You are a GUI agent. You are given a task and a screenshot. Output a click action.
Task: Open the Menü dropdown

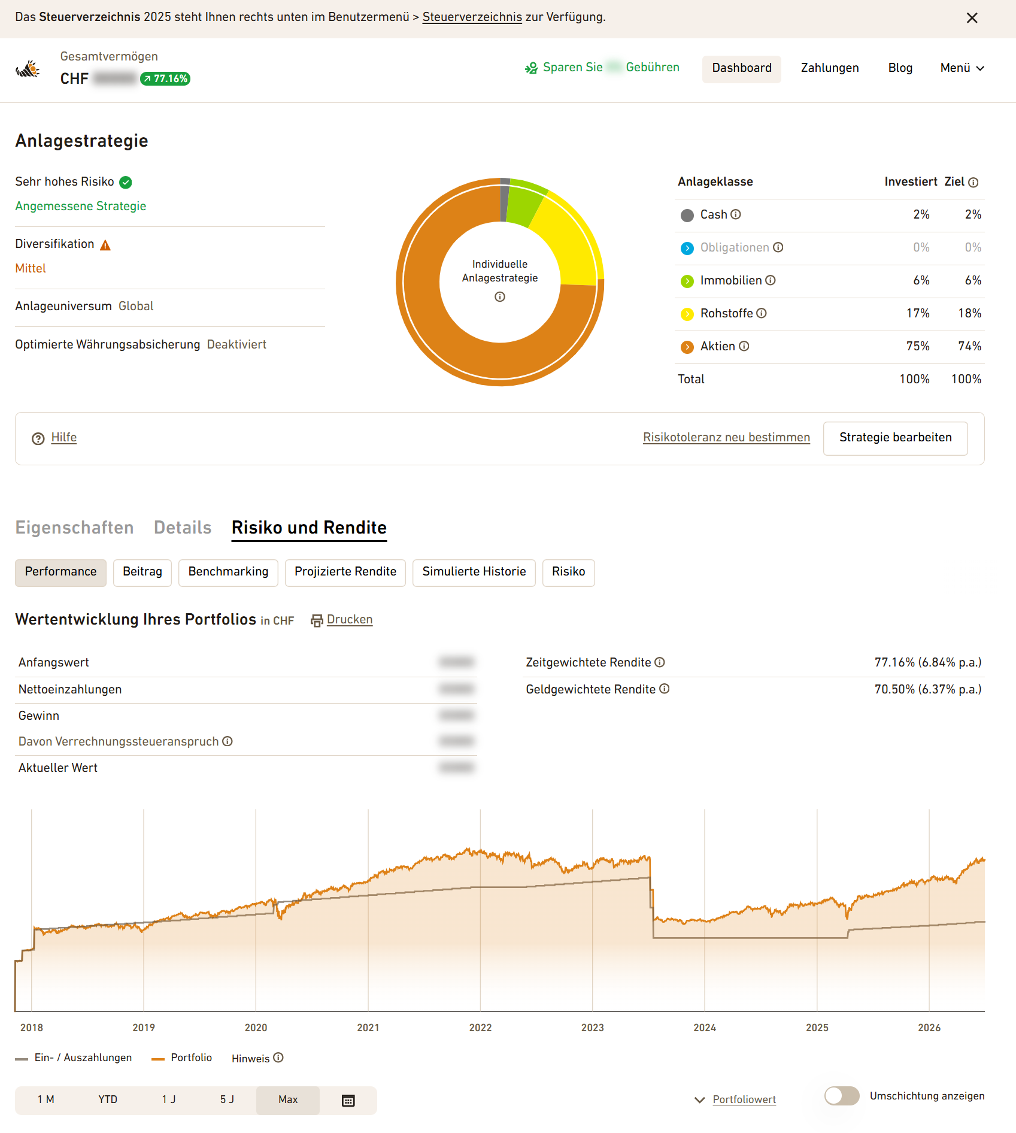pos(962,68)
